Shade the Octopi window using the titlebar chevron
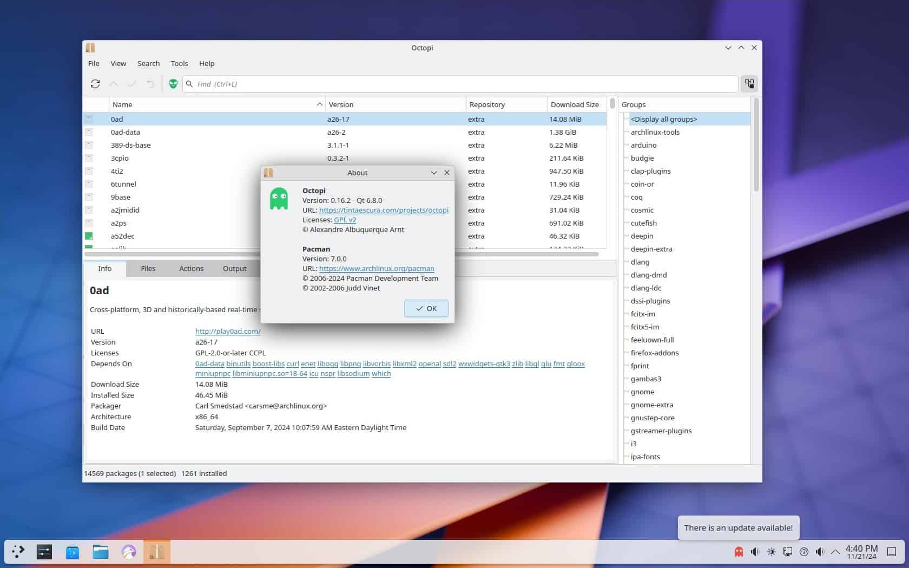Viewport: 909px width, 568px height. 728,48
